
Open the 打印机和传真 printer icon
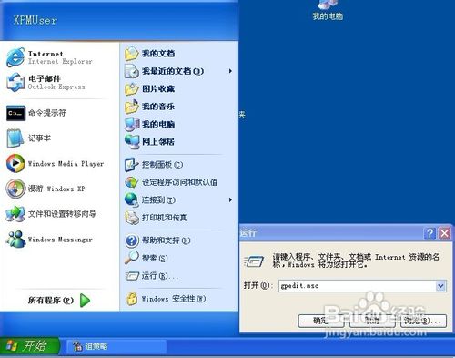click(132, 218)
